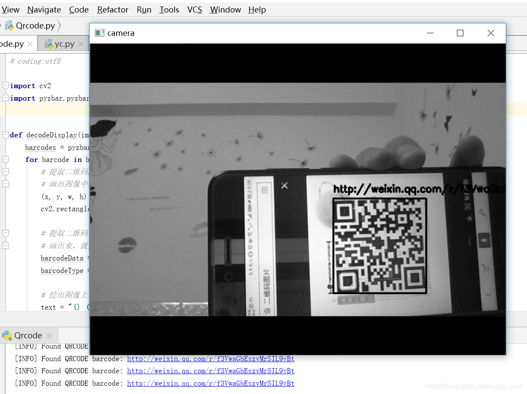
Task: Open the Help menu
Action: (257, 10)
